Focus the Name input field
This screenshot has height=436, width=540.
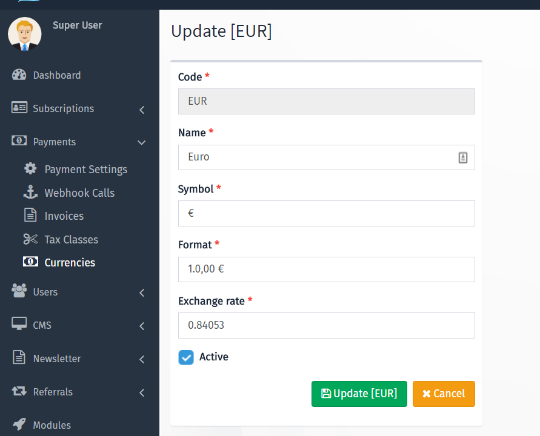[x=327, y=157]
